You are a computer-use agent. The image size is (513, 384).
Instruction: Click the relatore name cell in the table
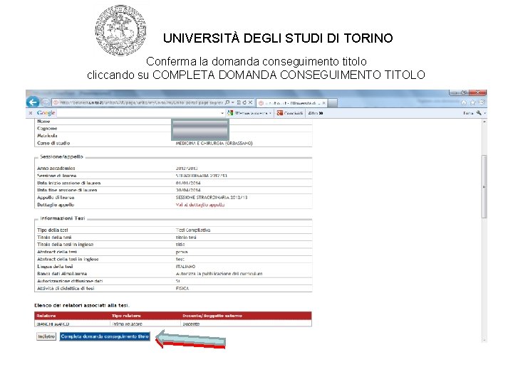click(x=53, y=324)
